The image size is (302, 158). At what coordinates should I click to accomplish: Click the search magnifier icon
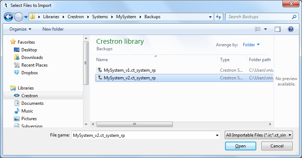[294, 17]
